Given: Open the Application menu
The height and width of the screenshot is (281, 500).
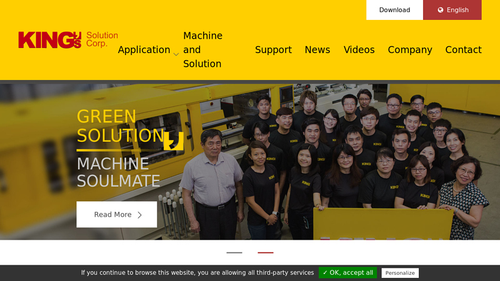Looking at the screenshot, I should 144,50.
